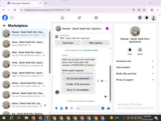Screen dimensions: 161x121
Task: Open the Windows Start menu
Action: (x=4, y=118)
